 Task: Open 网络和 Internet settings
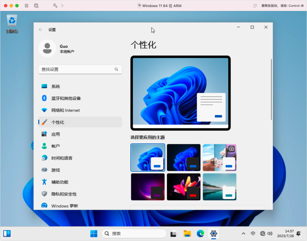click(x=80, y=110)
